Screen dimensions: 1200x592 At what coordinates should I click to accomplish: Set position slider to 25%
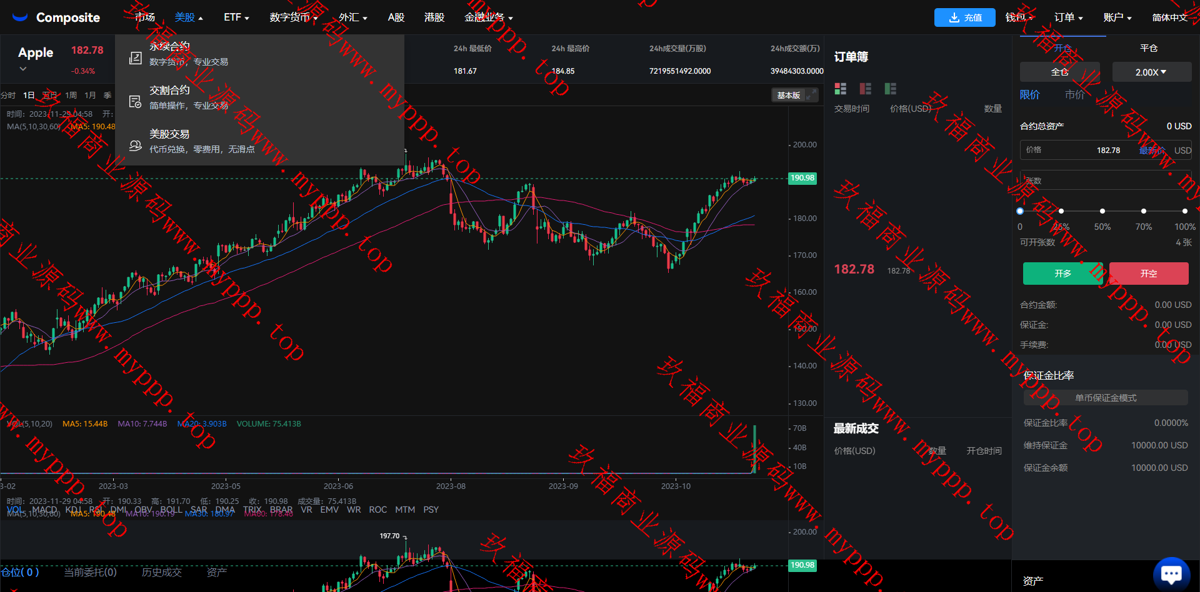(1061, 211)
